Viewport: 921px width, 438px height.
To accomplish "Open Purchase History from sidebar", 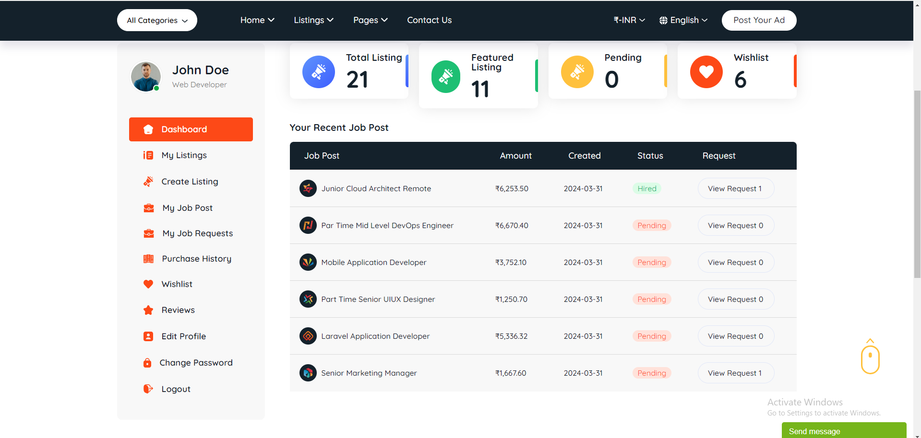I will (x=196, y=259).
